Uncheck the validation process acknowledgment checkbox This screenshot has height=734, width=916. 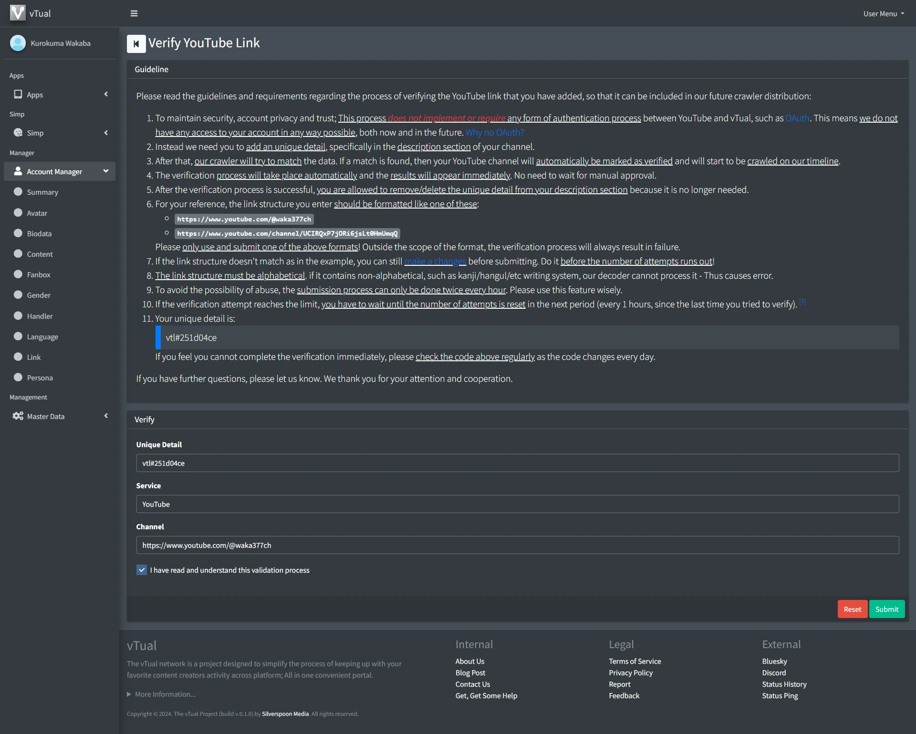point(142,570)
